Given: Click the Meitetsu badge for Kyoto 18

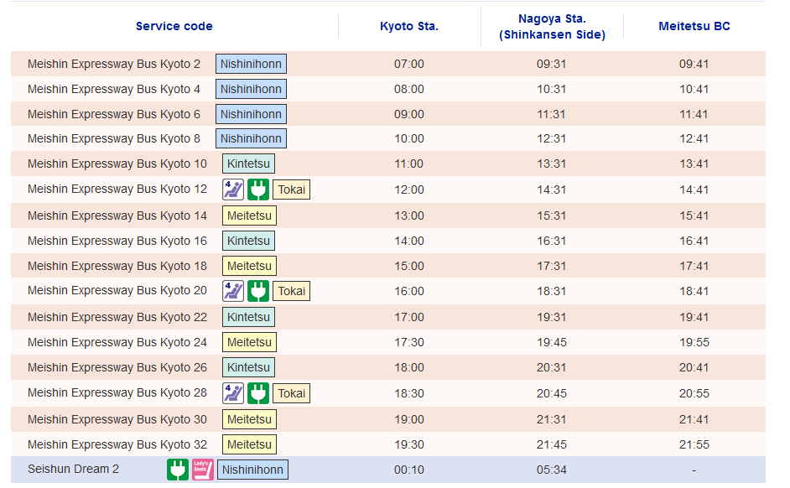Looking at the screenshot, I should click(x=249, y=266).
